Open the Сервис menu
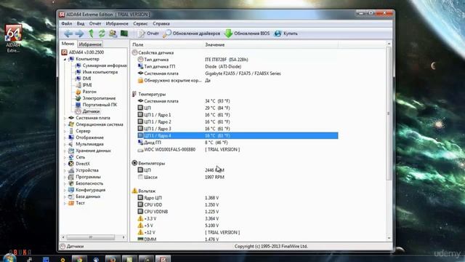 [x=140, y=23]
